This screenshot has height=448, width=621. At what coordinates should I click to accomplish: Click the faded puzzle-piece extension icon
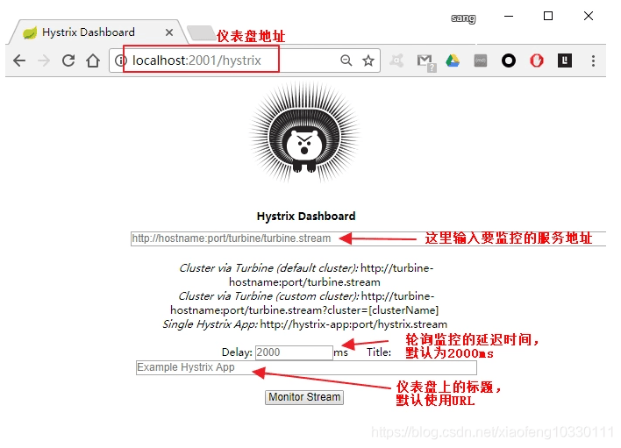click(396, 60)
